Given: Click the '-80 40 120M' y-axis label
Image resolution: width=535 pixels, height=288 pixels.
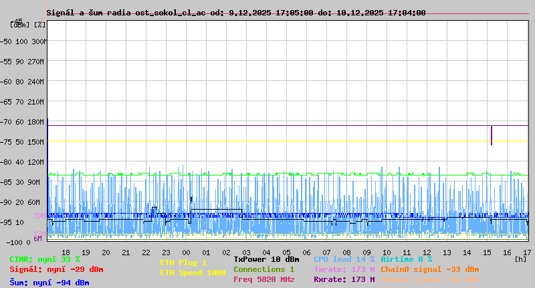Looking at the screenshot, I should [23, 162].
